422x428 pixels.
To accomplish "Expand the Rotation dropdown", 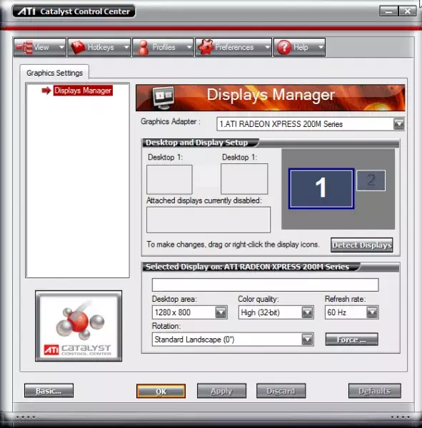I will click(x=307, y=340).
